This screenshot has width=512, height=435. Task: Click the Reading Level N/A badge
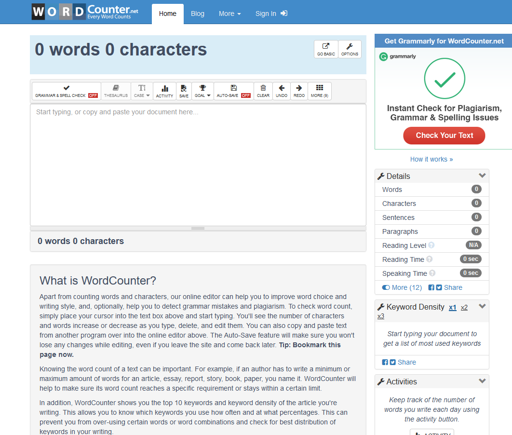(473, 245)
